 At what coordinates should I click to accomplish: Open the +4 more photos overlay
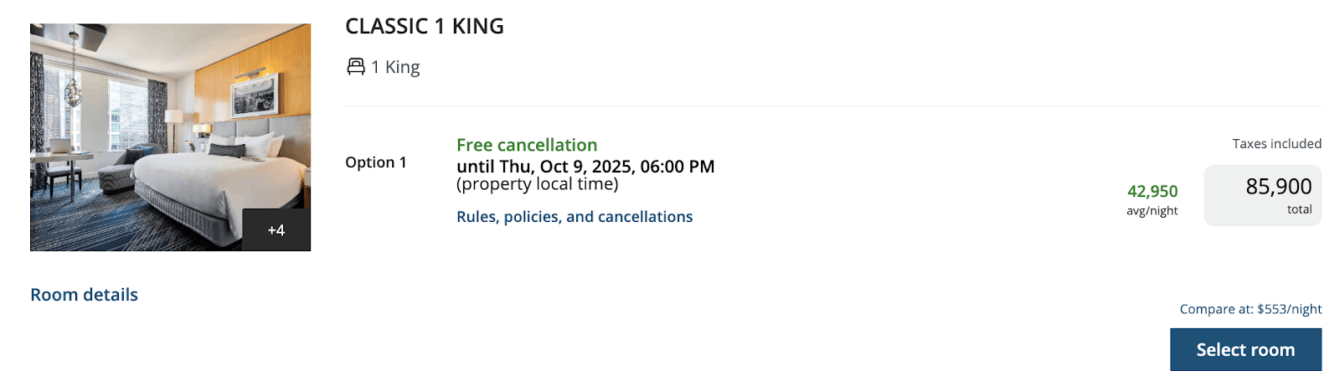(x=276, y=230)
